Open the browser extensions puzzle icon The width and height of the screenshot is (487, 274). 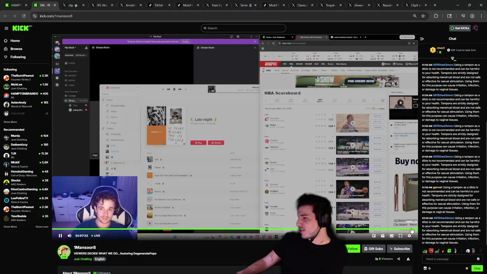(x=436, y=16)
